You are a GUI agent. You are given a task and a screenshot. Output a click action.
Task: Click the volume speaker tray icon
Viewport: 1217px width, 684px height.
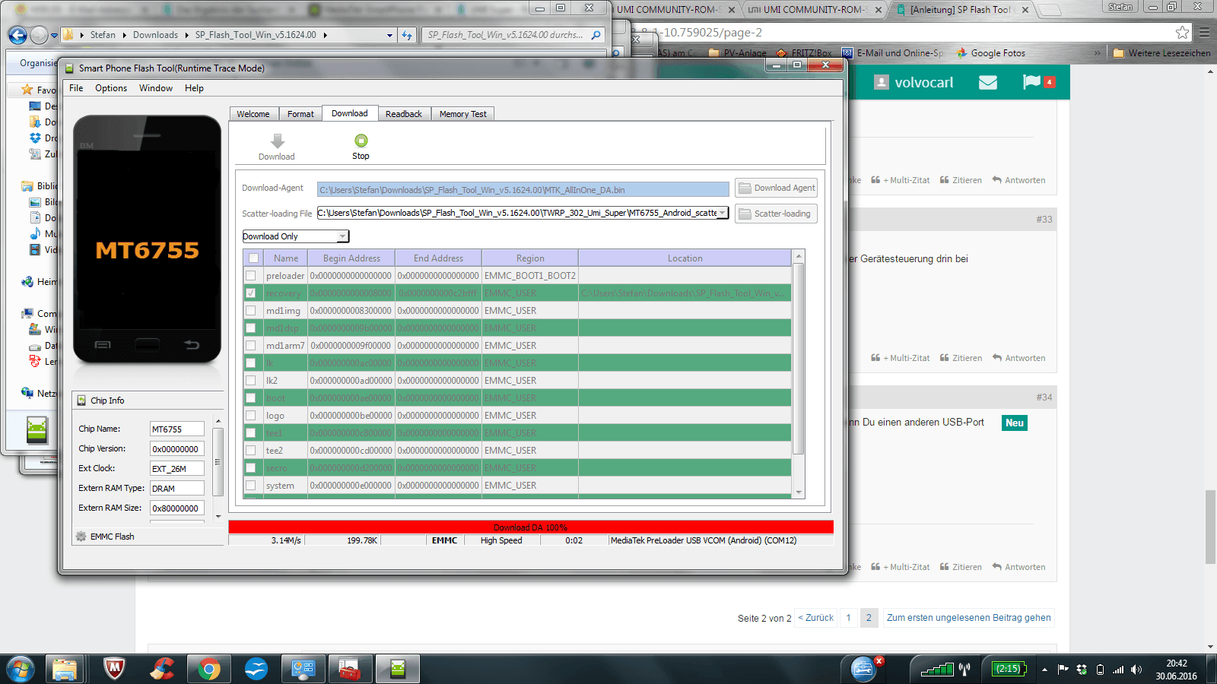[x=1136, y=670]
